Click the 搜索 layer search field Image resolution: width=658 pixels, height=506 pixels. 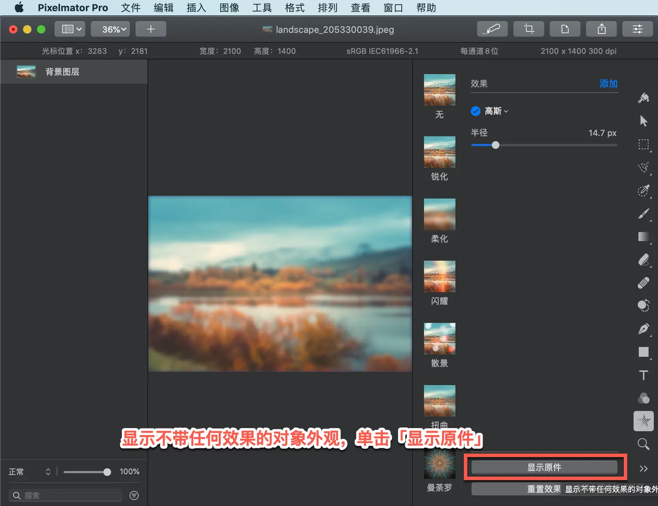pyautogui.click(x=65, y=495)
